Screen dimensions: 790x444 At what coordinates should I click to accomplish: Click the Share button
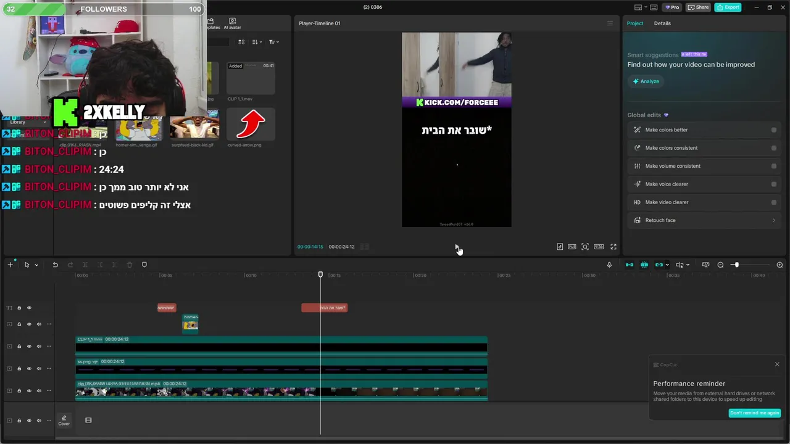pyautogui.click(x=698, y=7)
